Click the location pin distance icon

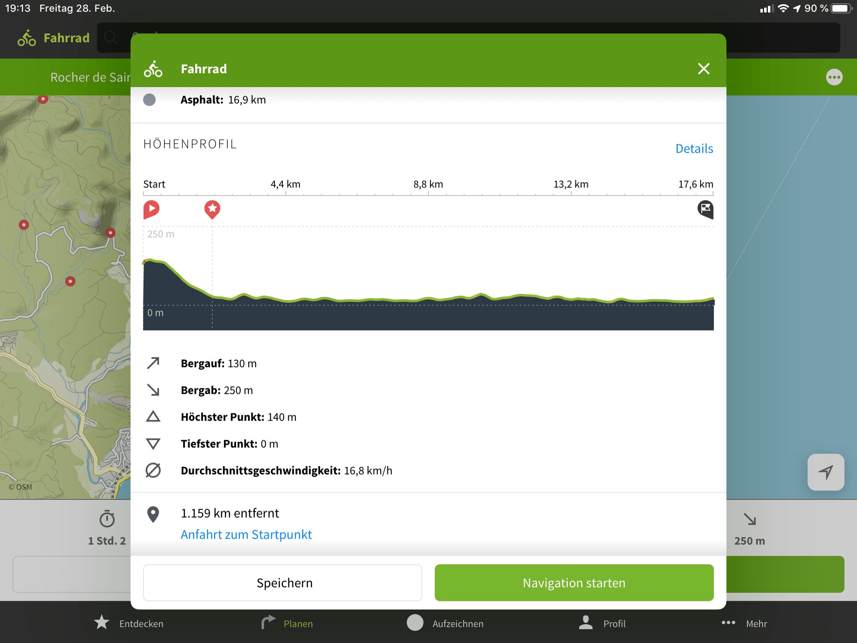click(x=153, y=514)
